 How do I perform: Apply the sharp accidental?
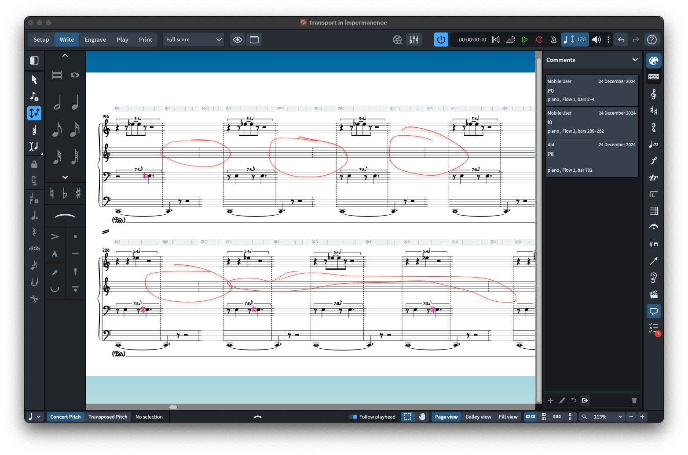point(78,193)
